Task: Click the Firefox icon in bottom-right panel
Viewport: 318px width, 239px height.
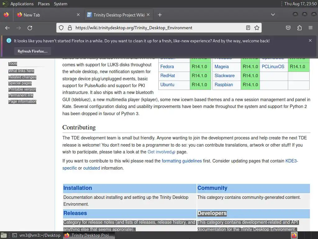Action: pos(294,235)
